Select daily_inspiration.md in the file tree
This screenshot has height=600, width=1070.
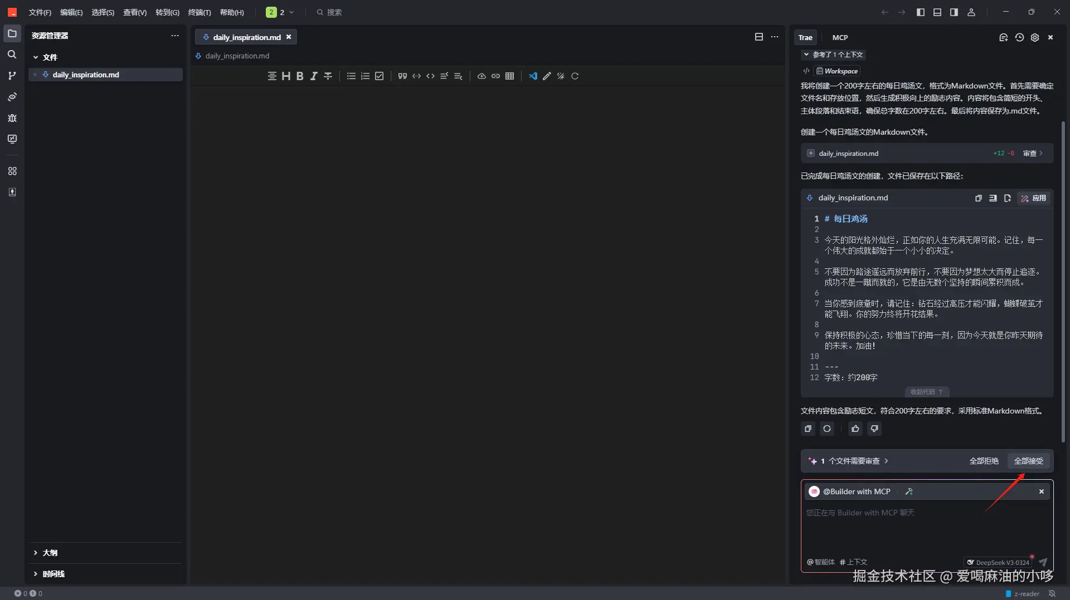[105, 75]
